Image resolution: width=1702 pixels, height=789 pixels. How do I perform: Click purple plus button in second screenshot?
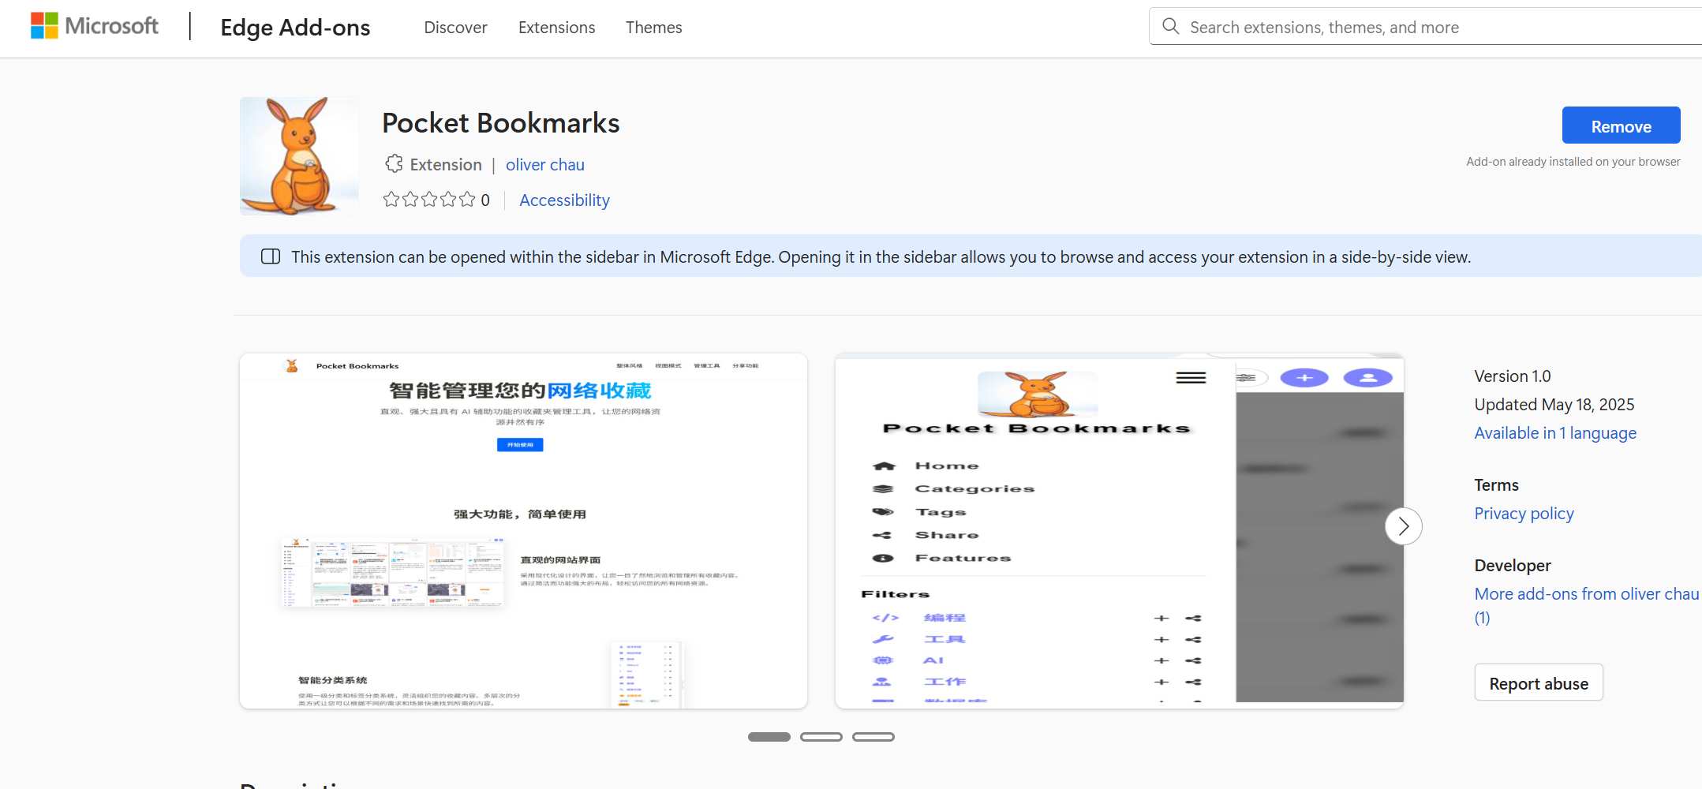[1304, 378]
